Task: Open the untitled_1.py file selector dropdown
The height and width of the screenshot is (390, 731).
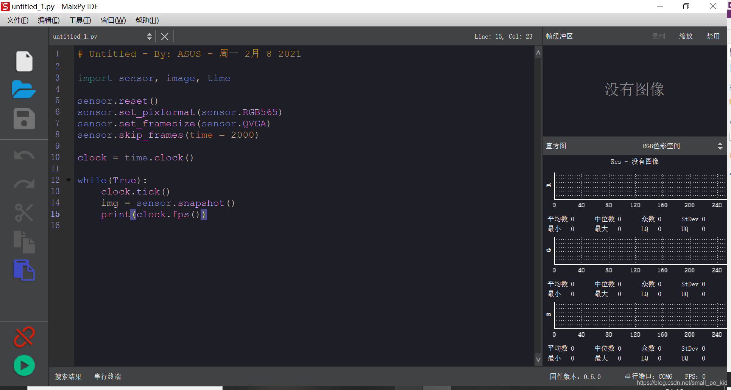Action: (102, 36)
